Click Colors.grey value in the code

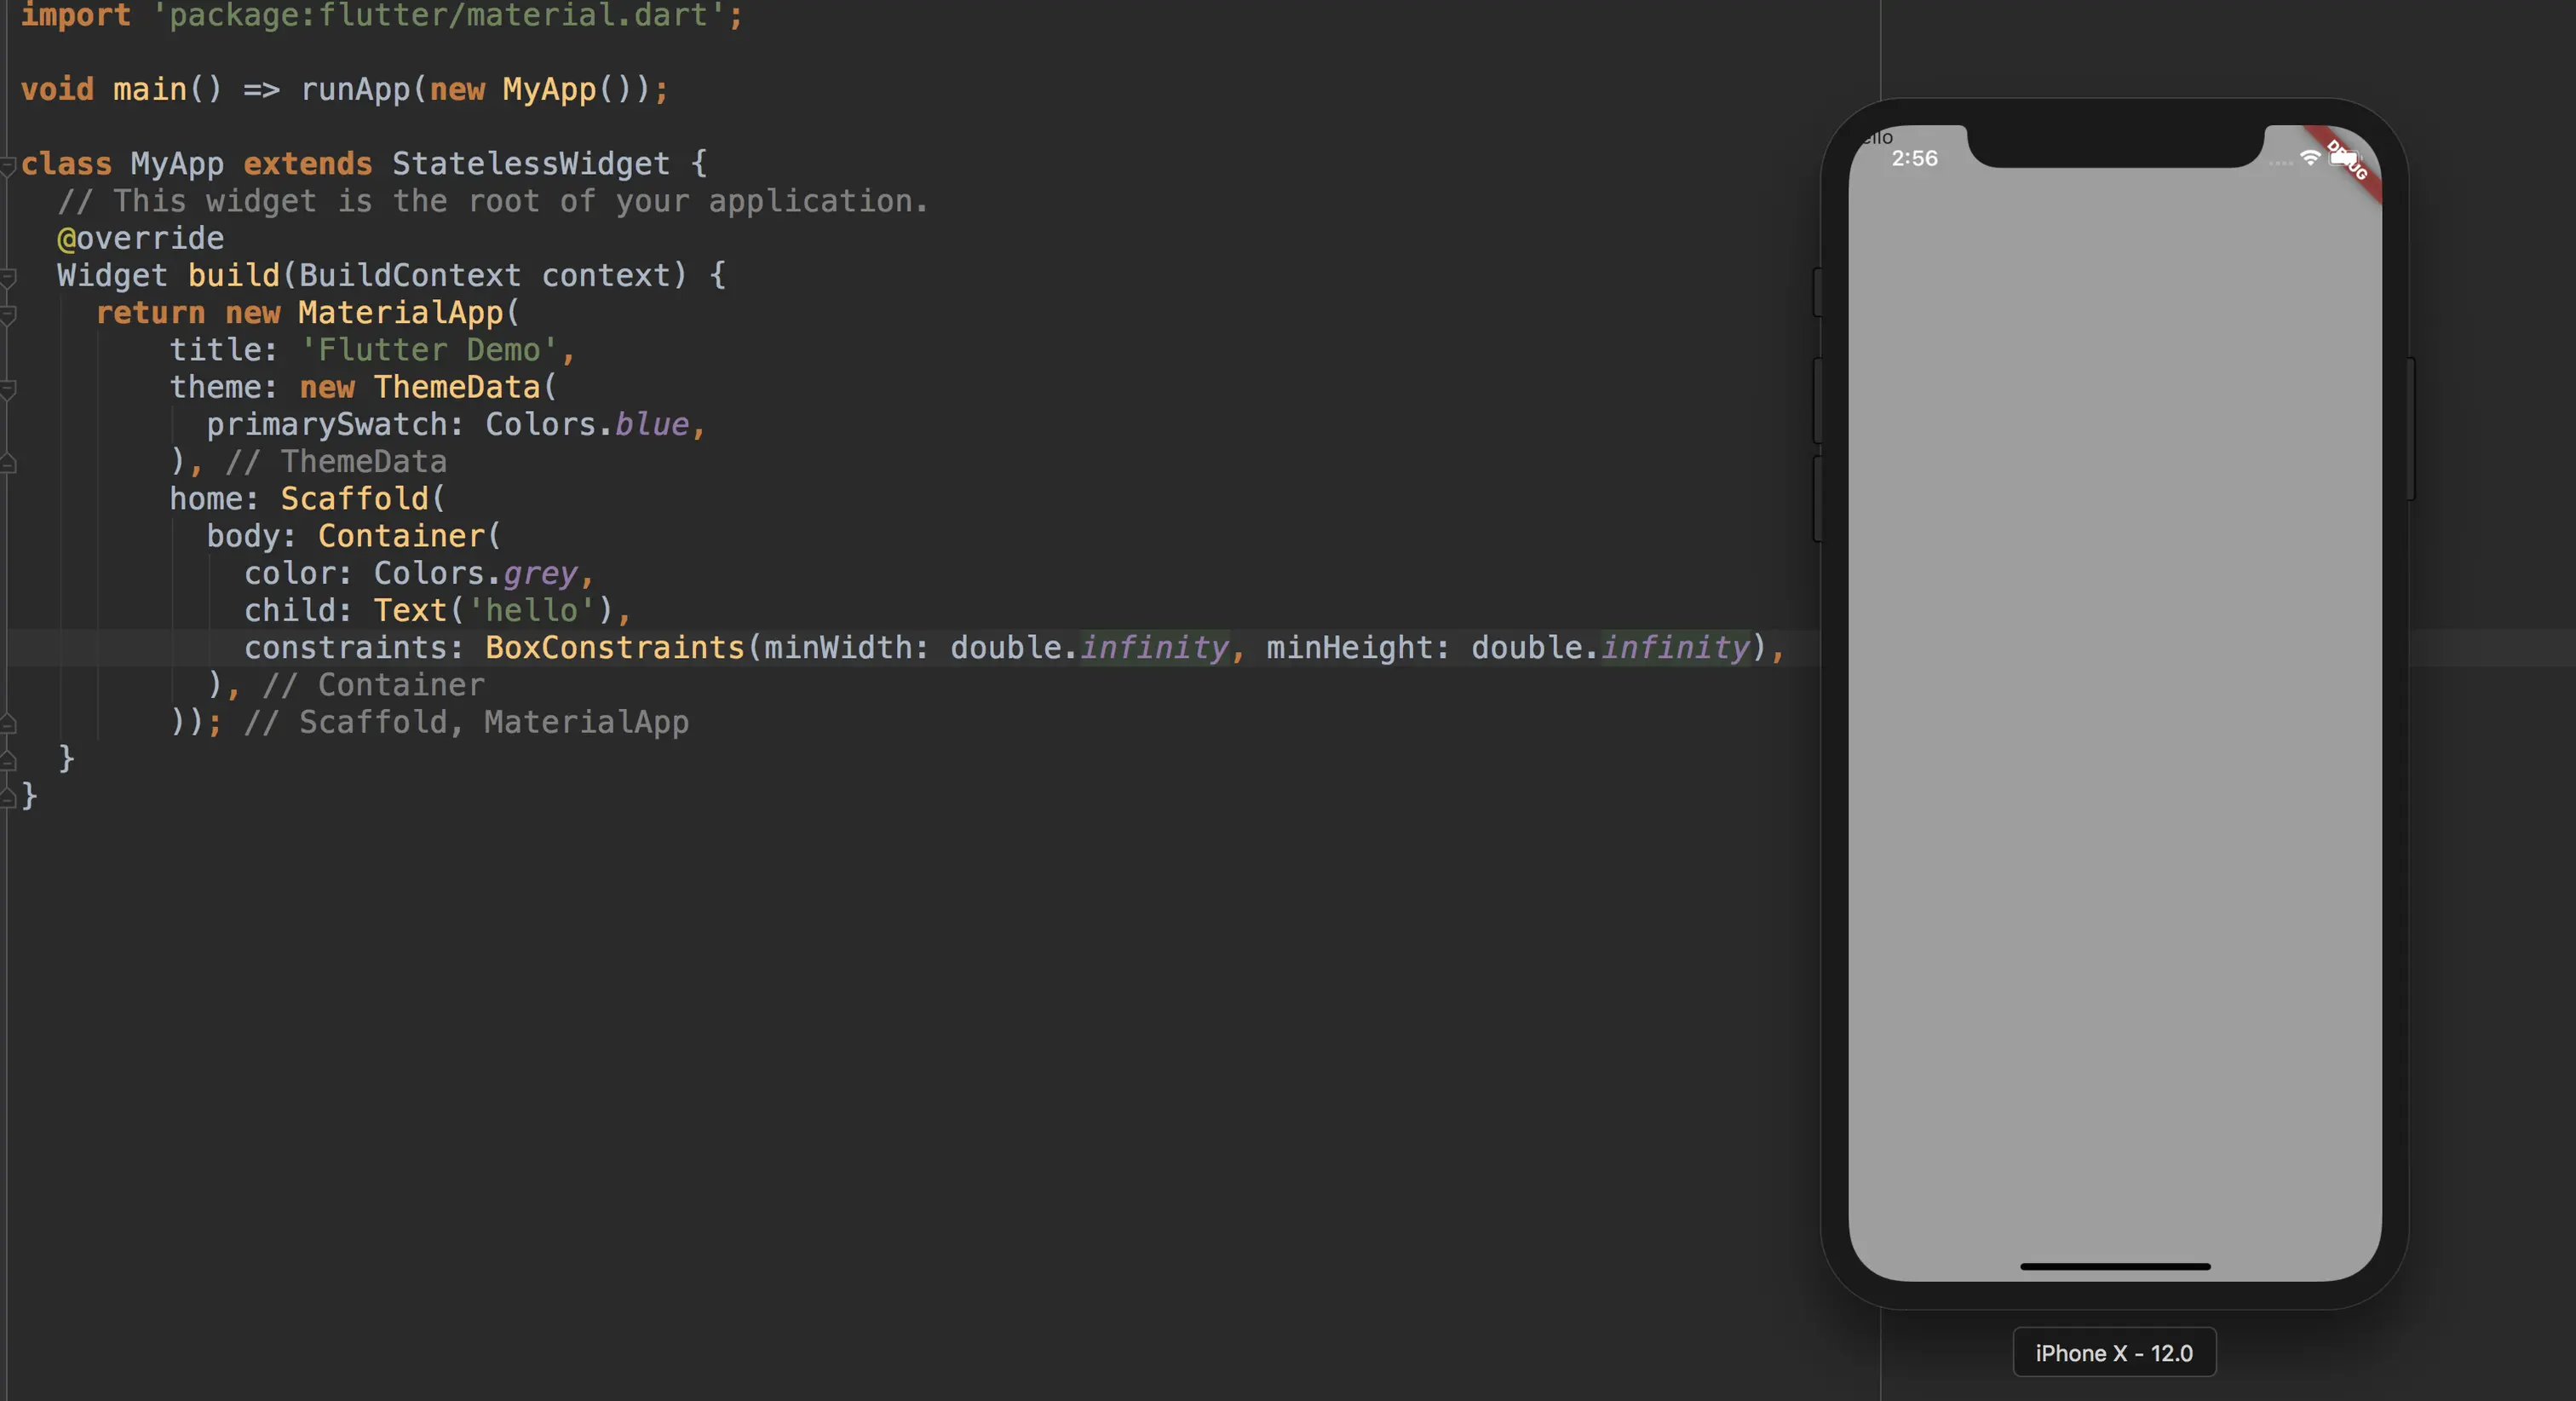coord(475,574)
